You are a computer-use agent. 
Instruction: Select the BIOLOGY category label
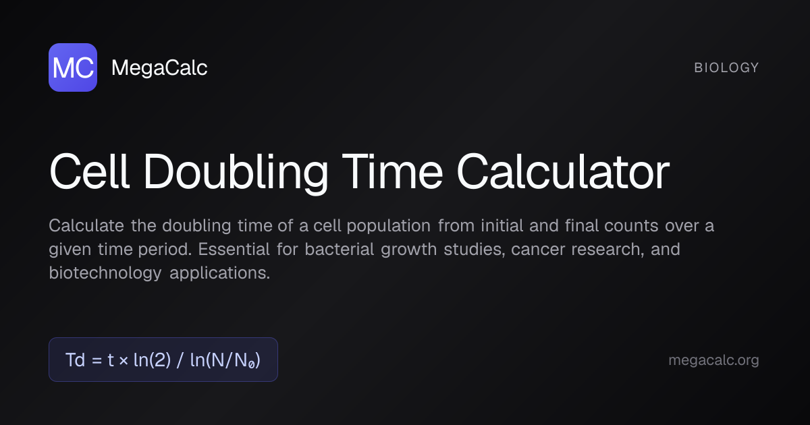point(726,67)
